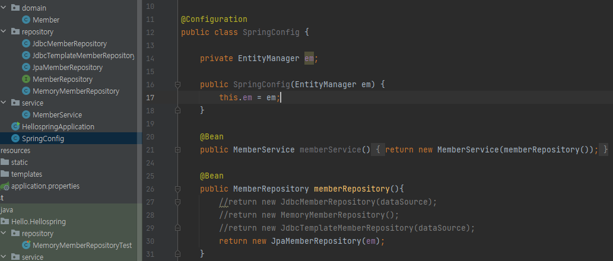Open HellospringApplication file
The width and height of the screenshot is (613, 261).
click(58, 127)
